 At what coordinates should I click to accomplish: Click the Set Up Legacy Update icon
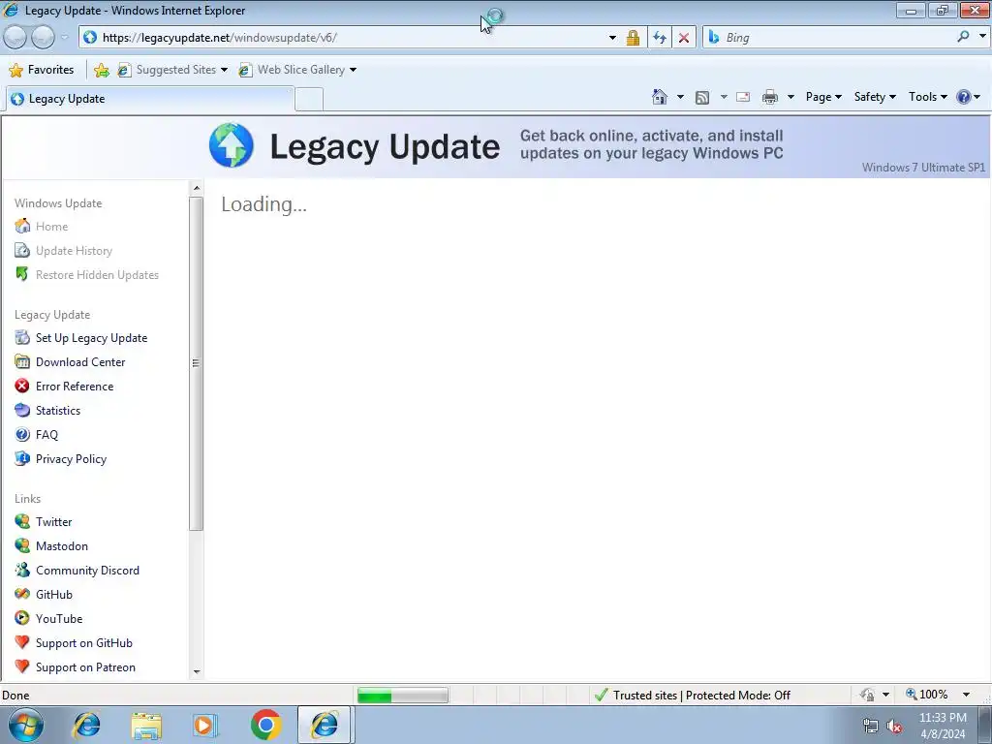[22, 338]
